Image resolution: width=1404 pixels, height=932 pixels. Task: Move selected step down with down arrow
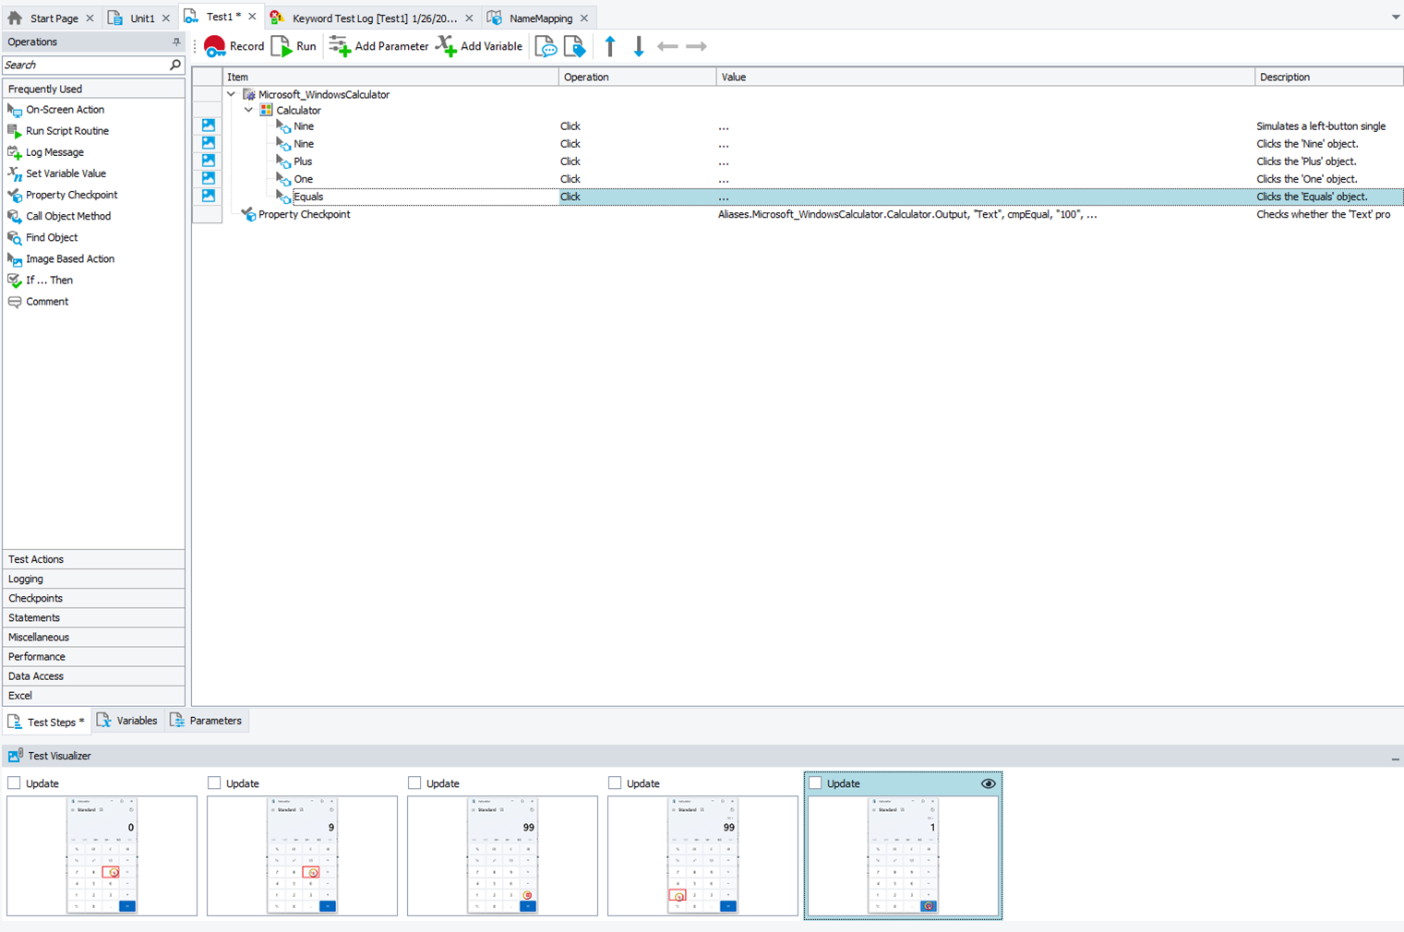click(x=639, y=46)
